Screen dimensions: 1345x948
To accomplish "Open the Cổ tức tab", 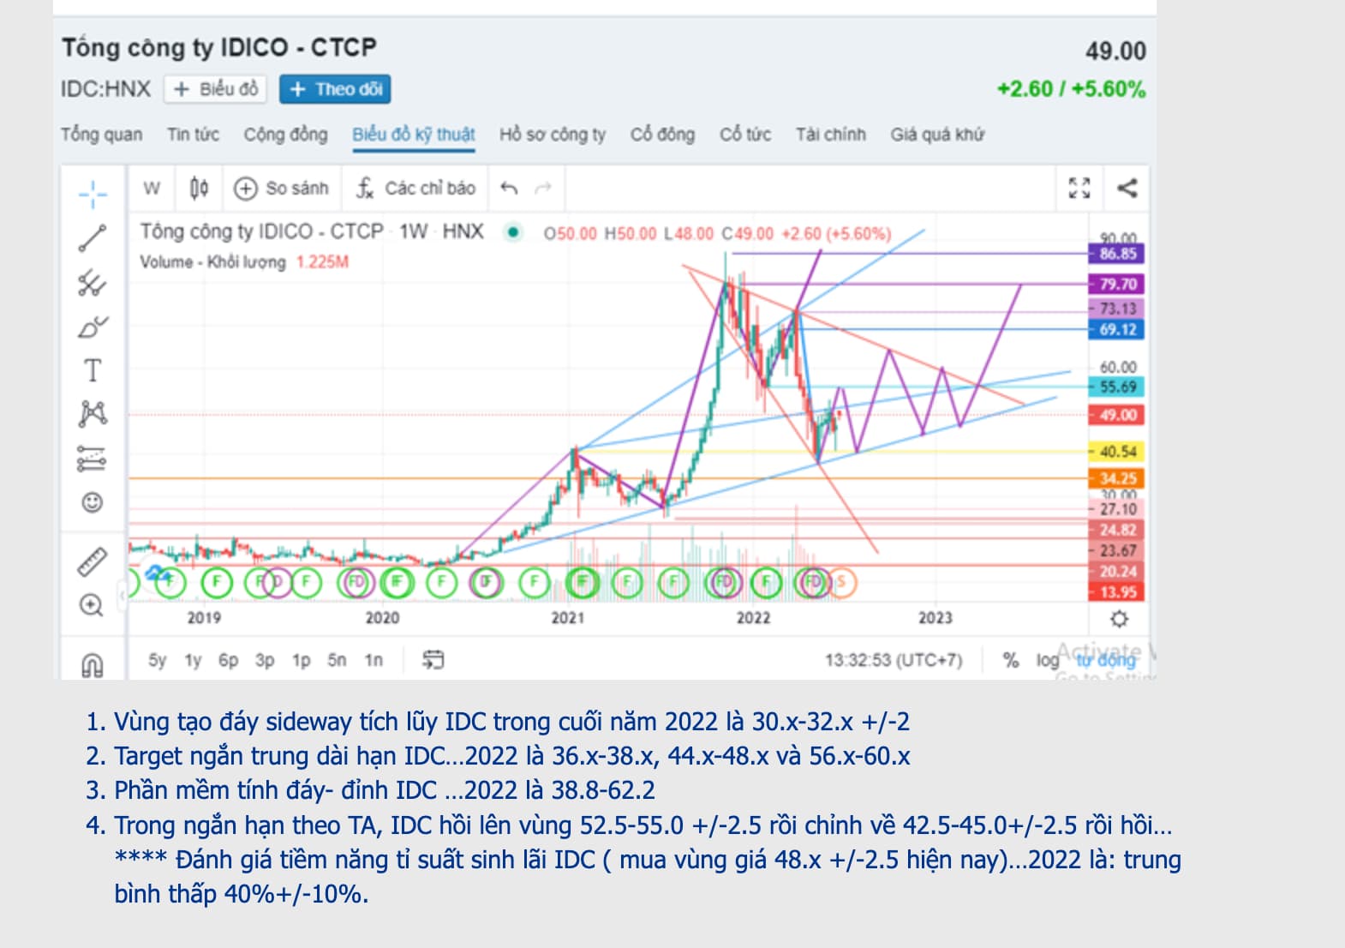I will click(745, 135).
